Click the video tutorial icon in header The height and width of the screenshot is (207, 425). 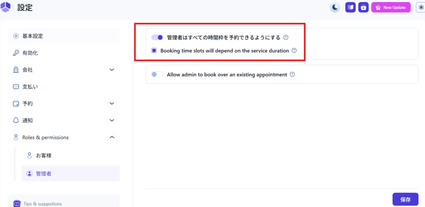coord(364,7)
